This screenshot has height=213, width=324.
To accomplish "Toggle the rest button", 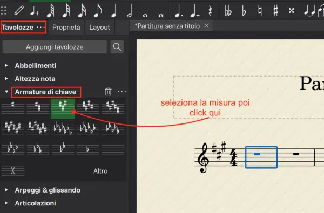I will pos(210,11).
